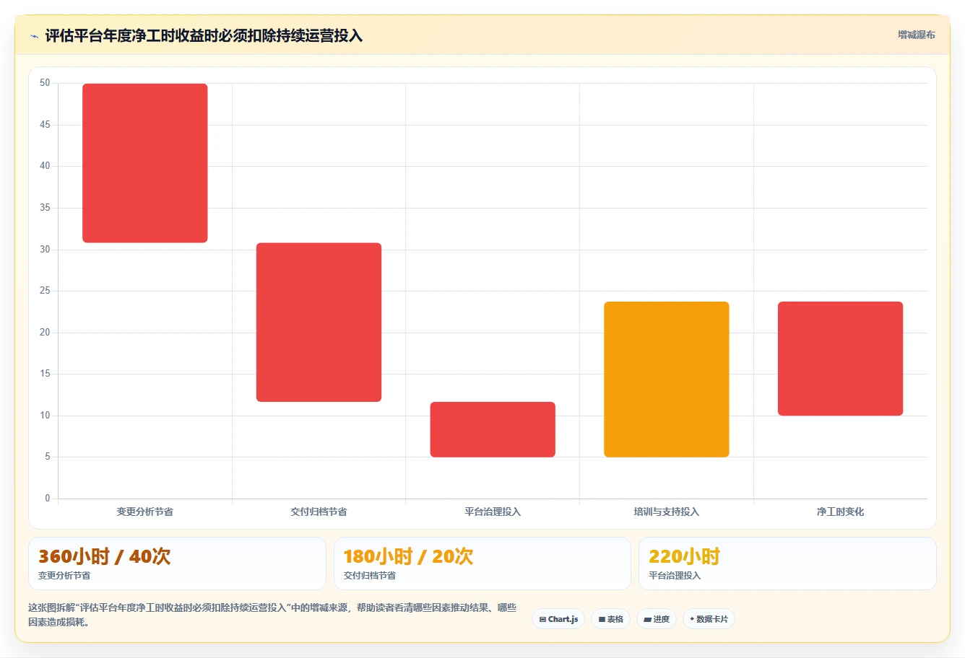The image size is (965, 658).
Task: Select the 交付归档节省 red bar
Action: 319,323
